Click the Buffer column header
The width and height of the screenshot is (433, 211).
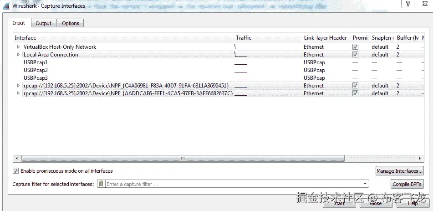[408, 38]
